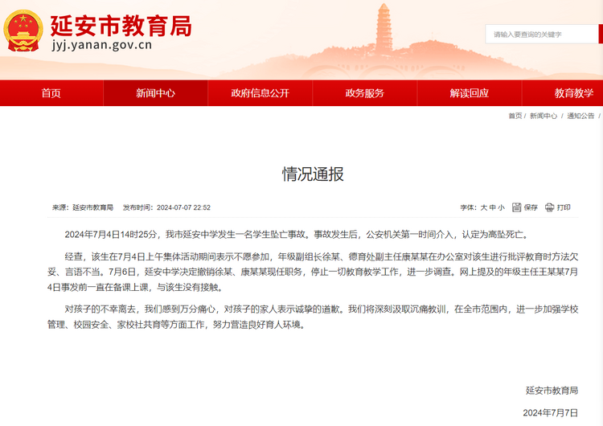Click the 打印 link
This screenshot has height=426, width=603.
pyautogui.click(x=564, y=207)
